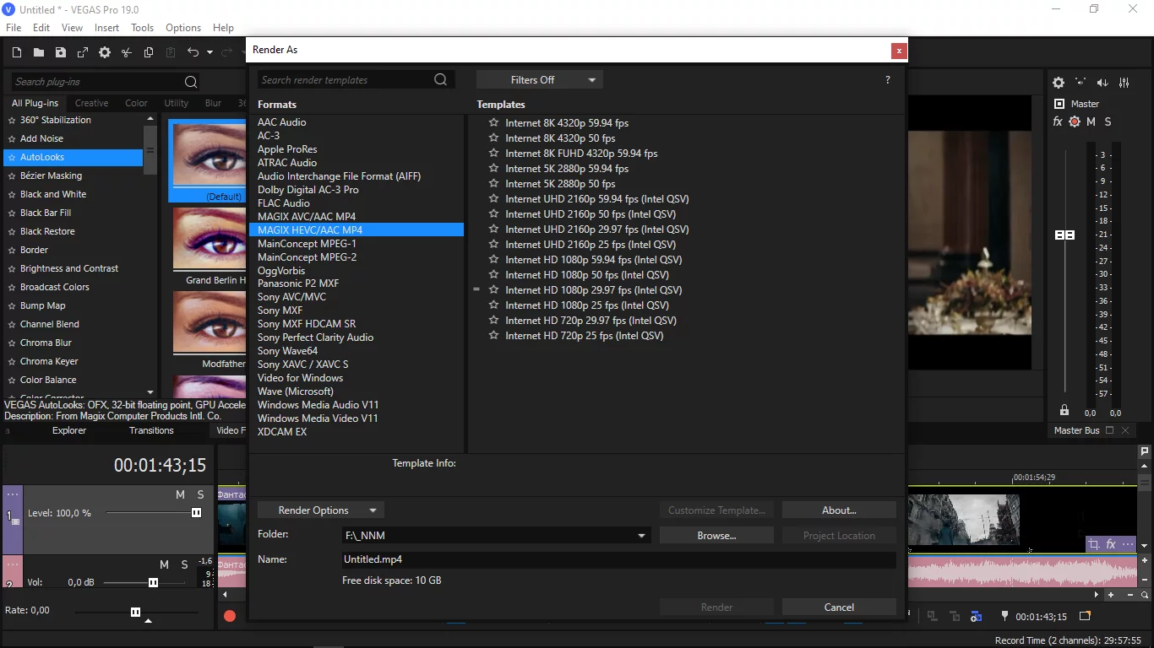
Task: Click the About... button
Action: click(x=839, y=510)
